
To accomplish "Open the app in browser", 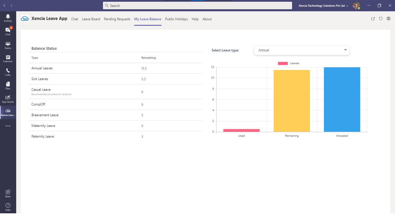I will 373,18.
